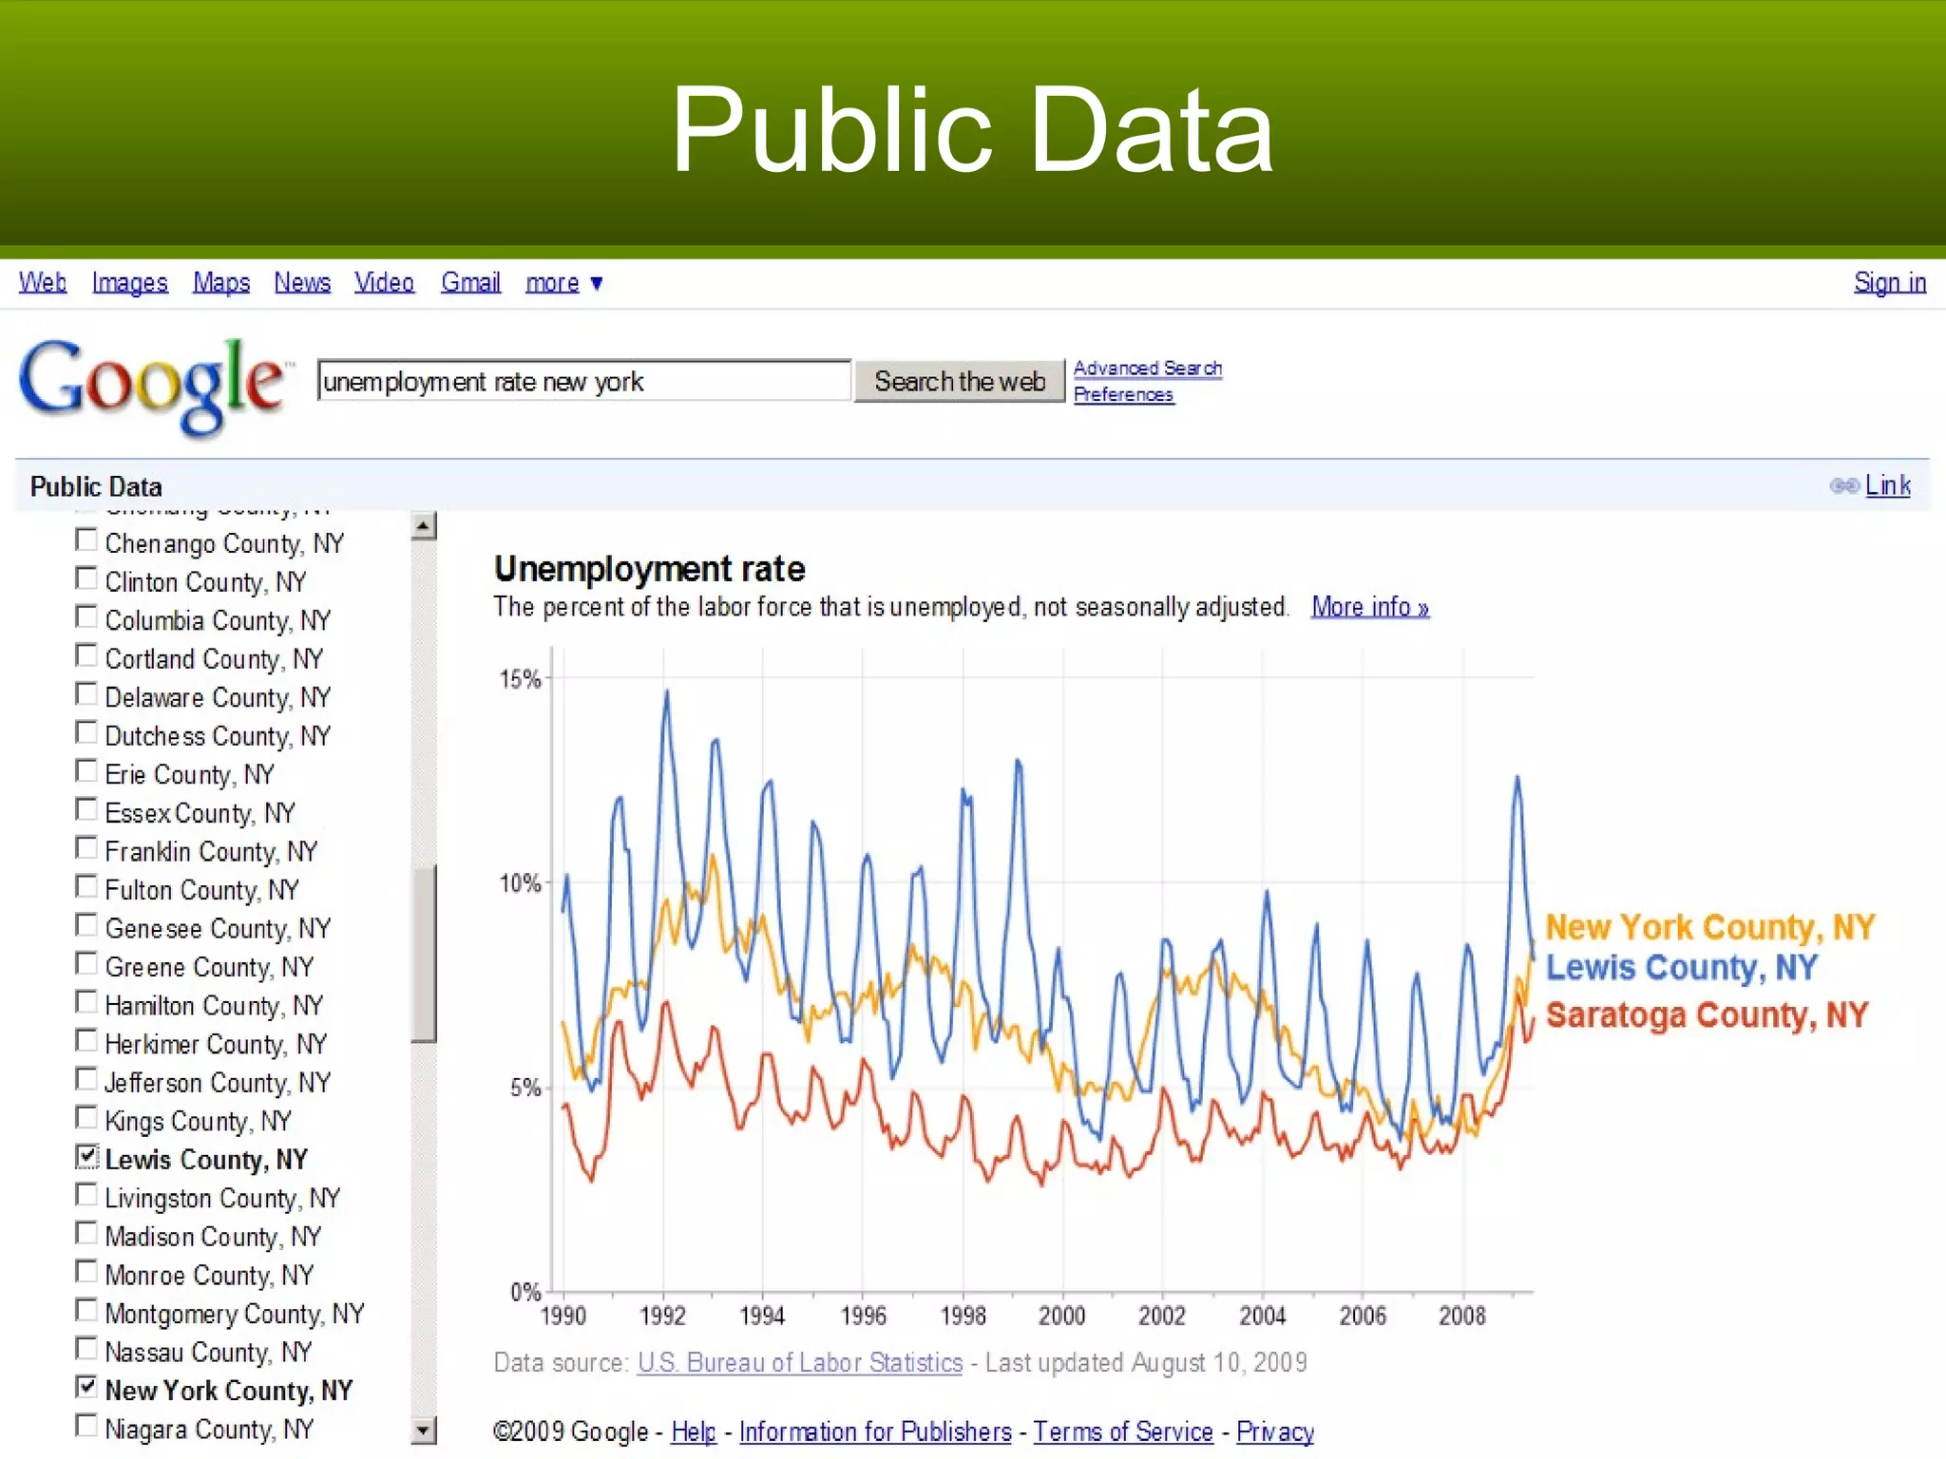1946x1459 pixels.
Task: Enable Herkimer County, NY checkbox
Action: tap(86, 1040)
